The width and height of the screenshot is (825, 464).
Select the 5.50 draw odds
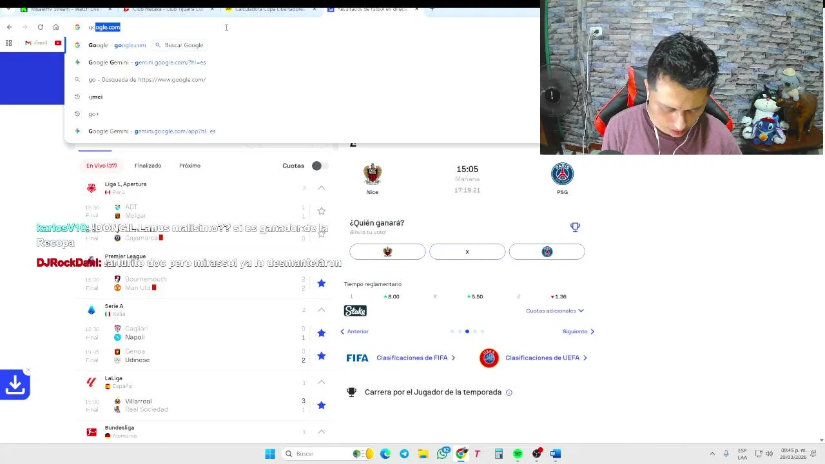tap(475, 296)
